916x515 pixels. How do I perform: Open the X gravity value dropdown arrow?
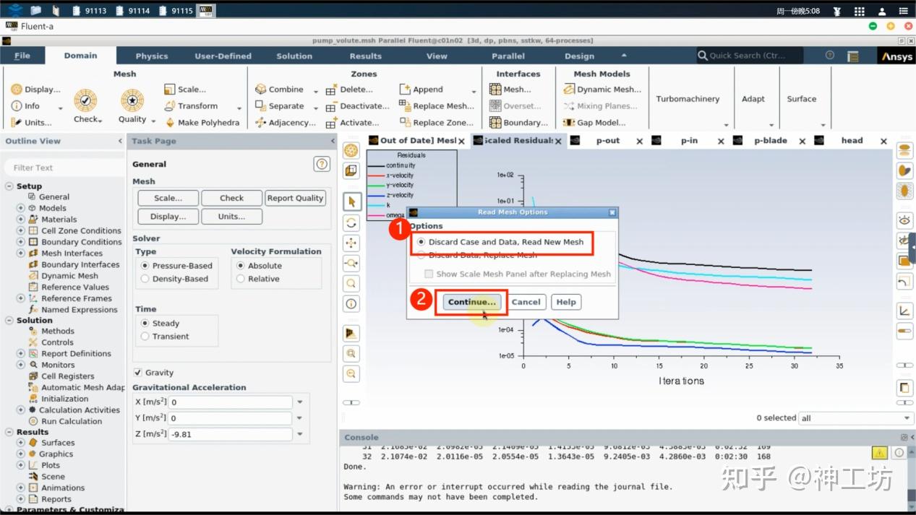pyautogui.click(x=300, y=402)
